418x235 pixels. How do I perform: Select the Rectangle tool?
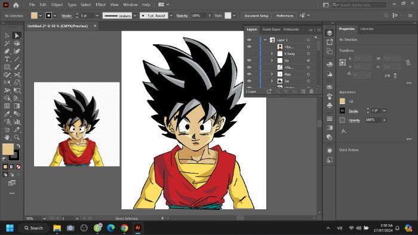(7, 67)
